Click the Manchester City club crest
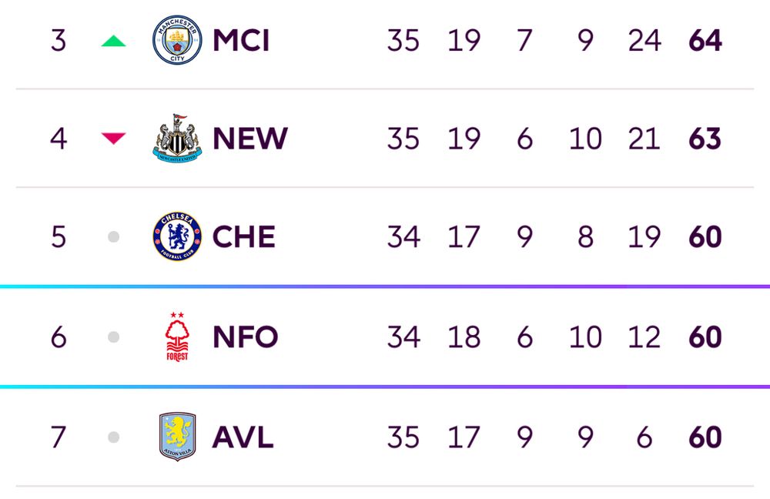The width and height of the screenshot is (770, 499). point(177,40)
